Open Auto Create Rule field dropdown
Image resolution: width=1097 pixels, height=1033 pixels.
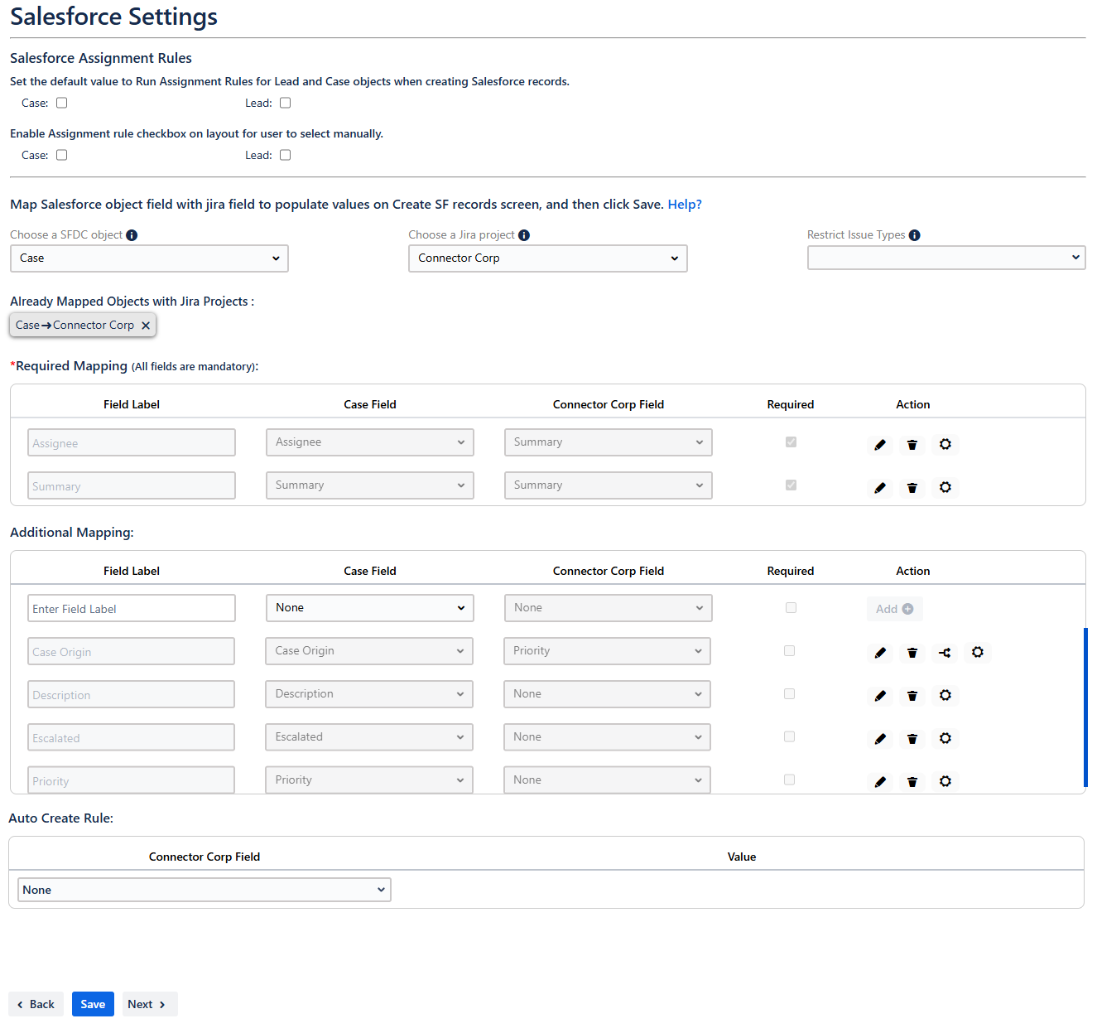(204, 890)
